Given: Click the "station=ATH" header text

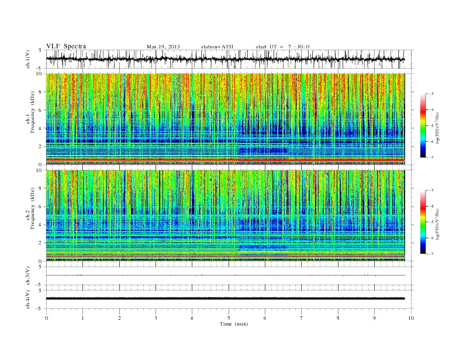Looking at the screenshot, I should click(217, 47).
